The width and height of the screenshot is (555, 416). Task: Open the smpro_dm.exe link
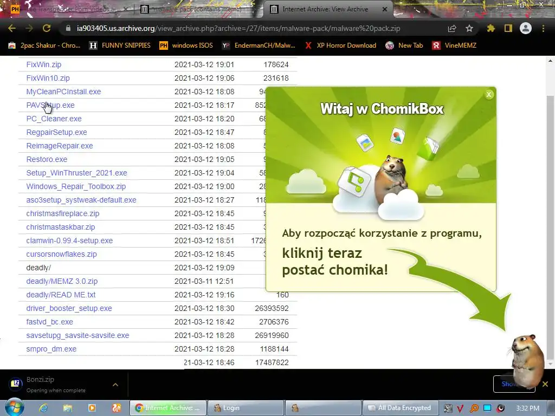click(x=51, y=349)
